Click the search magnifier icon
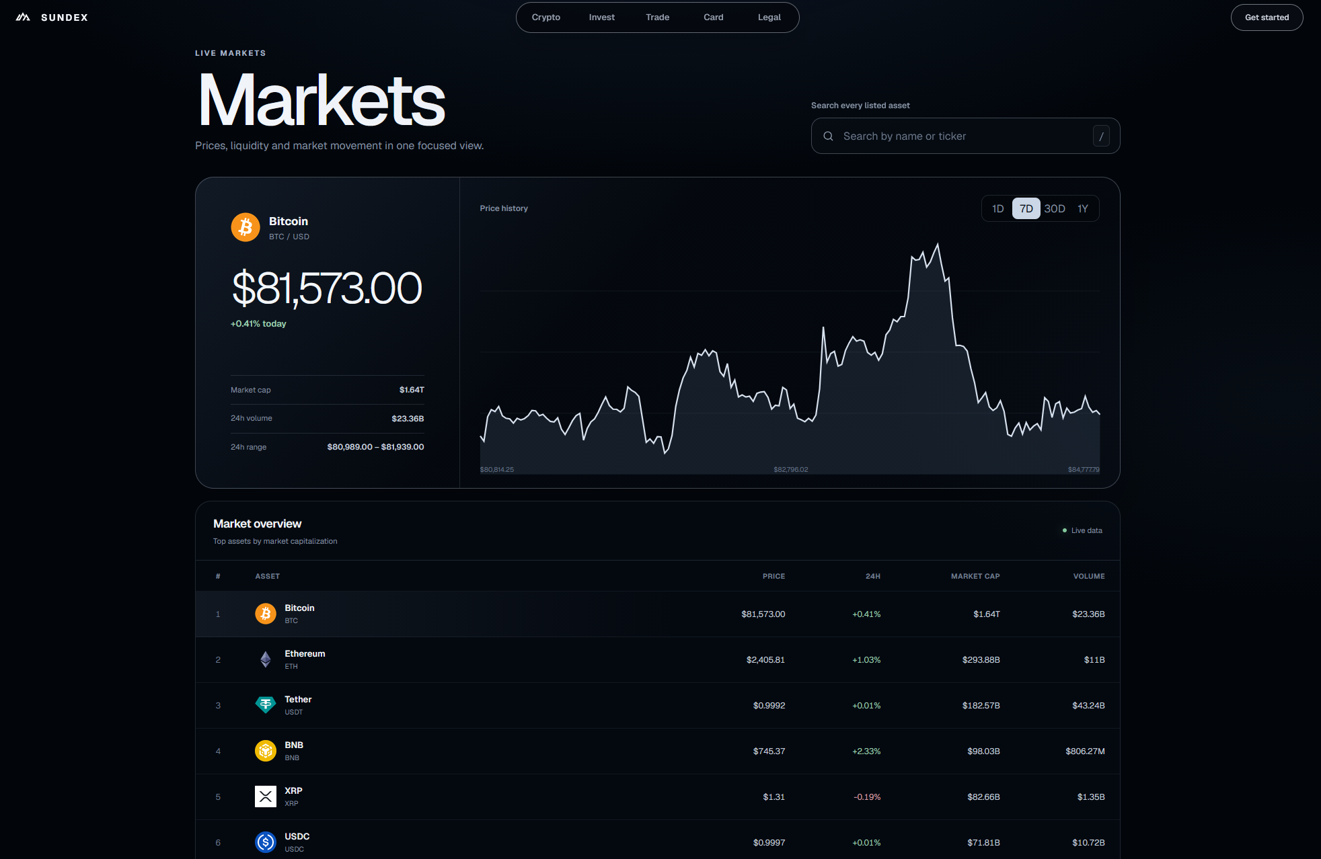This screenshot has height=859, width=1321. tap(828, 136)
